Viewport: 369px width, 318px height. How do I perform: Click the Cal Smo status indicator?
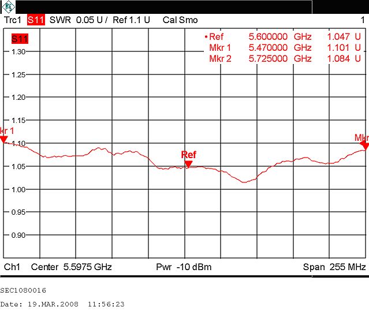pos(180,20)
